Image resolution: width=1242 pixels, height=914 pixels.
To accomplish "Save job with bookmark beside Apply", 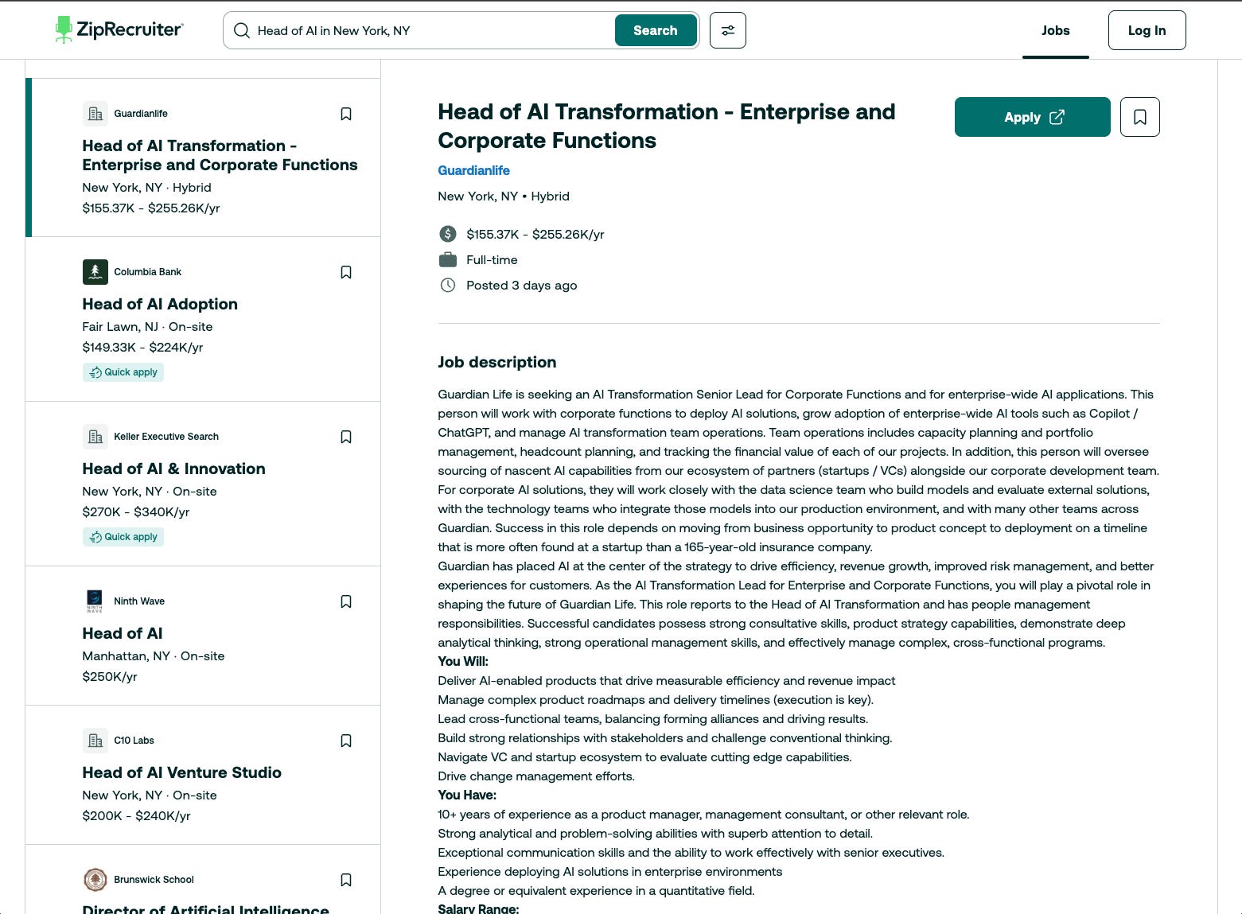I will tap(1140, 117).
